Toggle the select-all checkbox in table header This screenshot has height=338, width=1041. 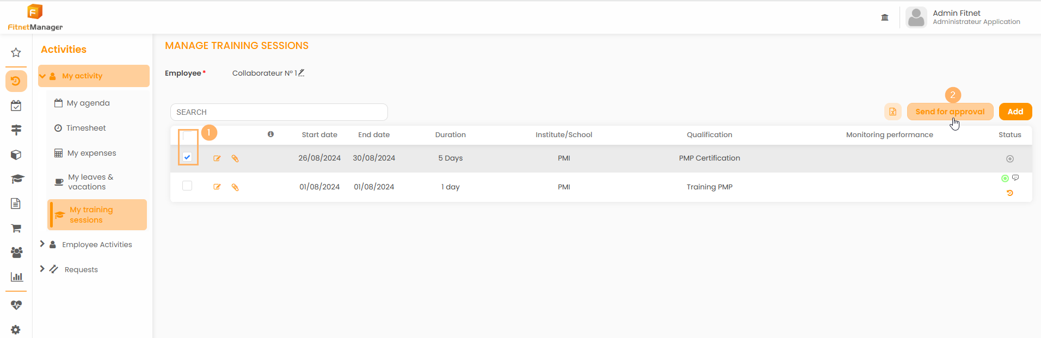click(187, 136)
